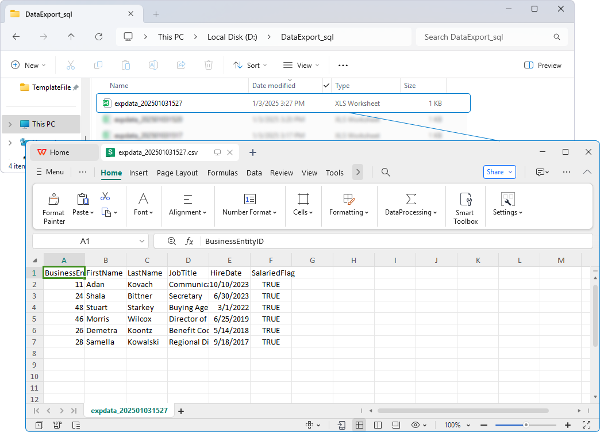Open the Settings tool in ribbon
Screen dimensions: 600x432
pyautogui.click(x=508, y=204)
